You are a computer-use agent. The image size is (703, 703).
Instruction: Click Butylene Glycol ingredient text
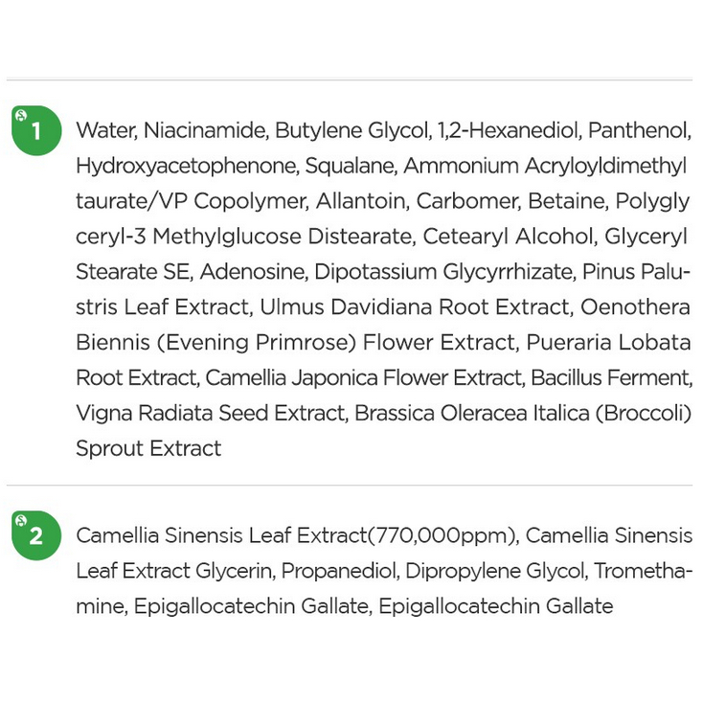[352, 130]
